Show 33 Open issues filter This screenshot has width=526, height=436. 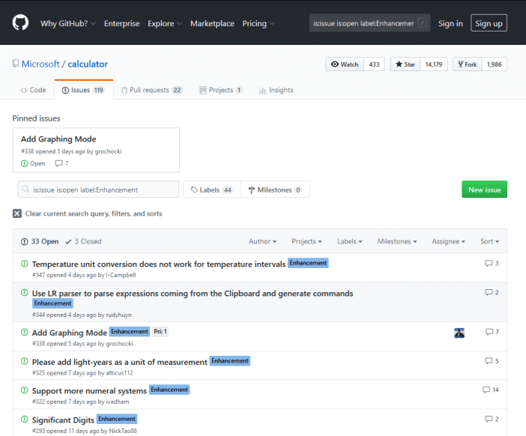[x=40, y=241]
